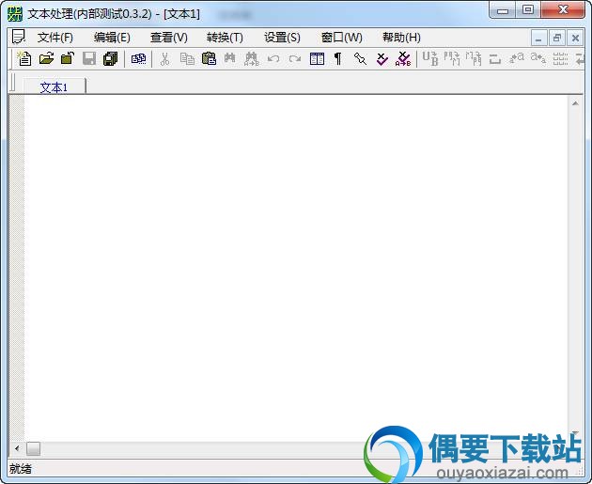Paste from clipboard with the paste icon
The width and height of the screenshot is (592, 484).
(209, 59)
